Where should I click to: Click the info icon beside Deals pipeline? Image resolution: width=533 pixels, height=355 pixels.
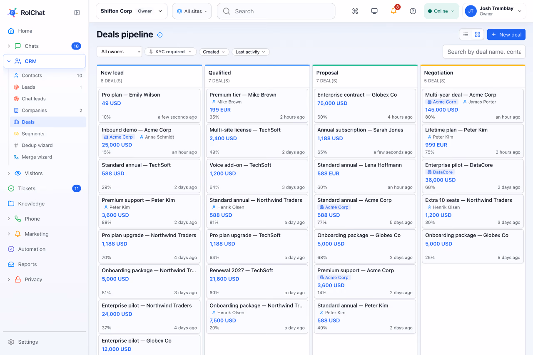pyautogui.click(x=160, y=35)
